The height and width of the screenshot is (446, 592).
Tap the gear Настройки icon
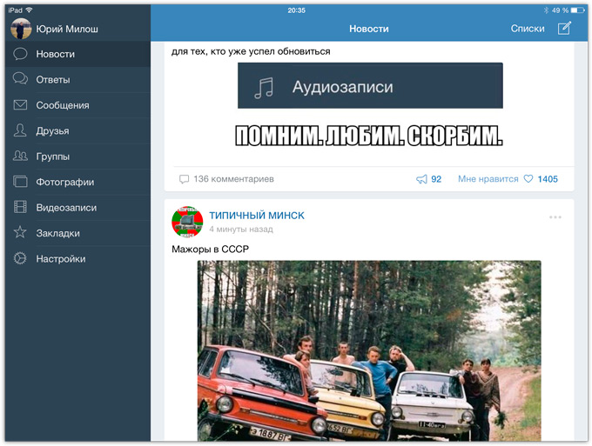(x=20, y=258)
